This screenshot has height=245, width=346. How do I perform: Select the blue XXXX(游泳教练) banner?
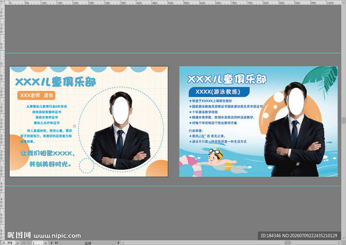(x=219, y=92)
